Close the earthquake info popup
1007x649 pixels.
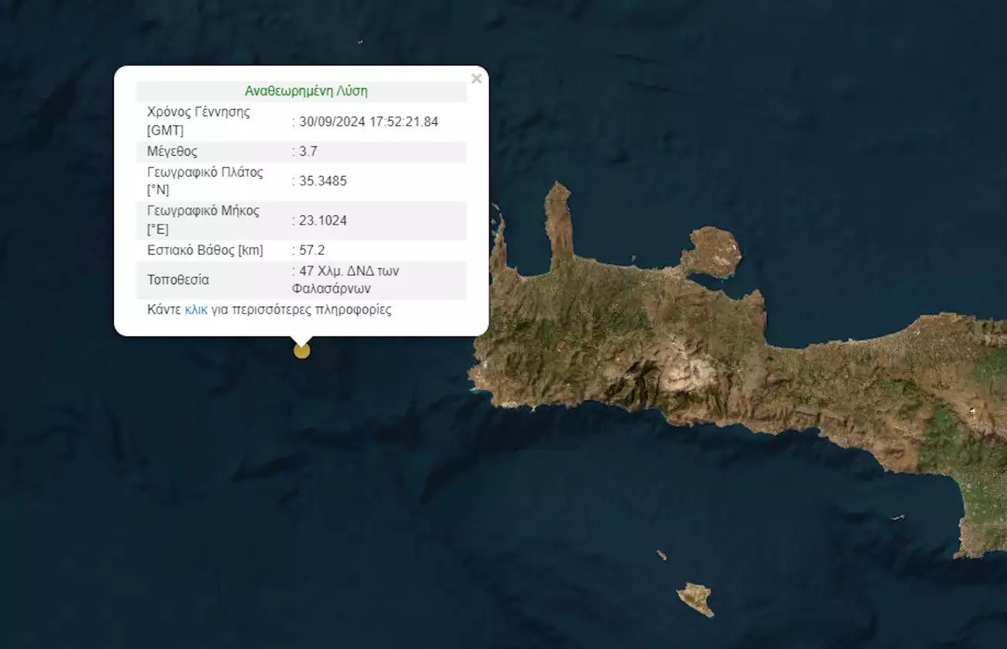click(x=476, y=78)
